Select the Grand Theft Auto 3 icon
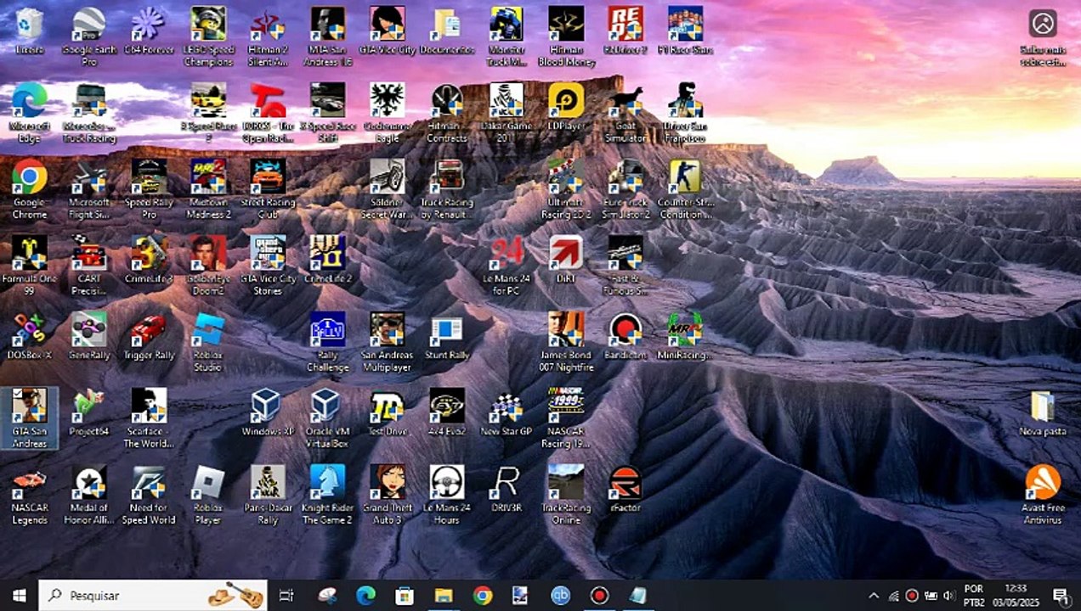 (387, 496)
